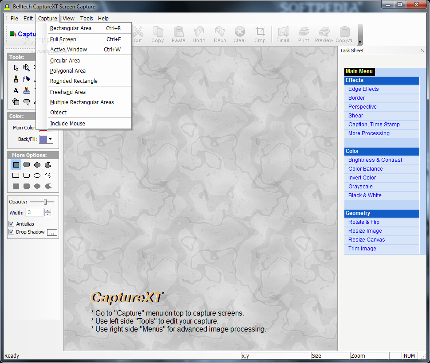Choose outline-only freeform shape option
430x363 pixels.
click(x=48, y=176)
